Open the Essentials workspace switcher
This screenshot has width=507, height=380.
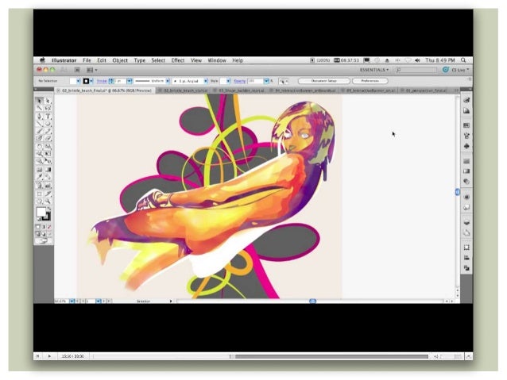pos(374,70)
